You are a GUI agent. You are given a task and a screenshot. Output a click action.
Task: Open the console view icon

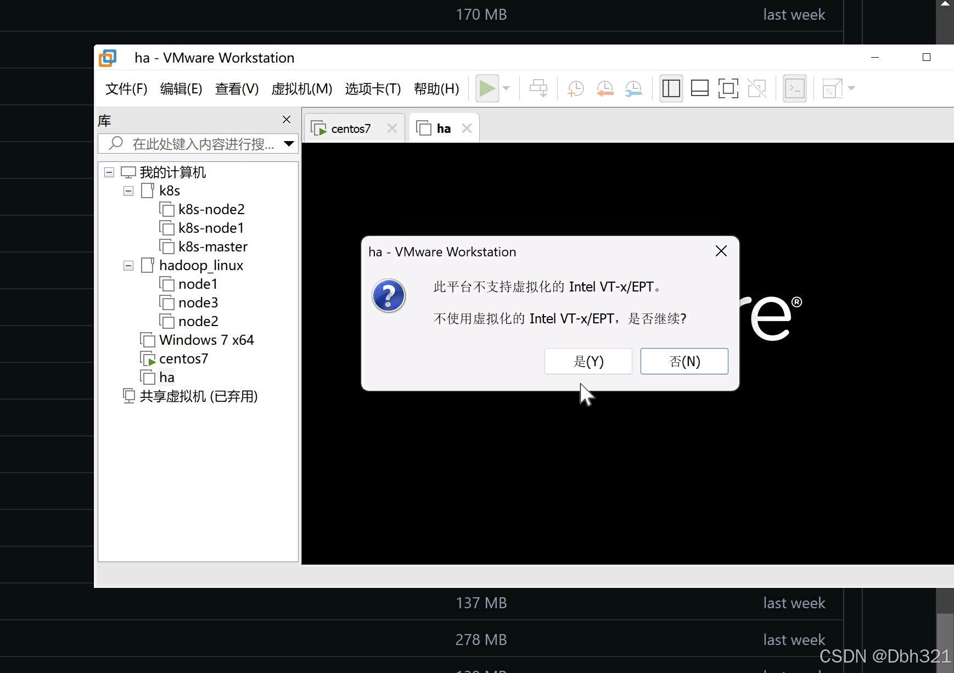794,88
